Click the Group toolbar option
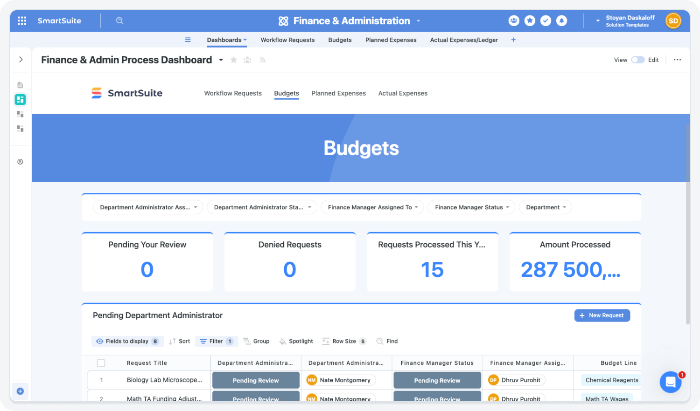700x411 pixels. tap(256, 341)
